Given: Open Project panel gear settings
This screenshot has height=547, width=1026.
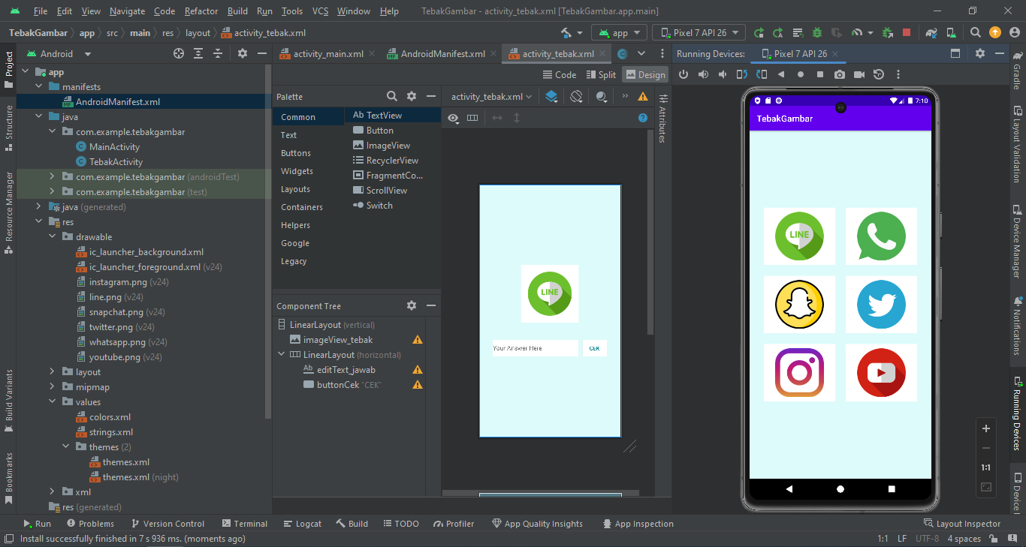Looking at the screenshot, I should (243, 54).
